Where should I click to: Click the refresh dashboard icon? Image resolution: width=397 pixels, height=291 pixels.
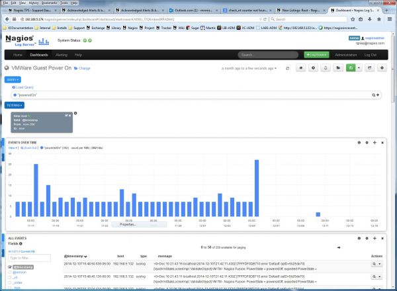pyautogui.click(x=287, y=67)
